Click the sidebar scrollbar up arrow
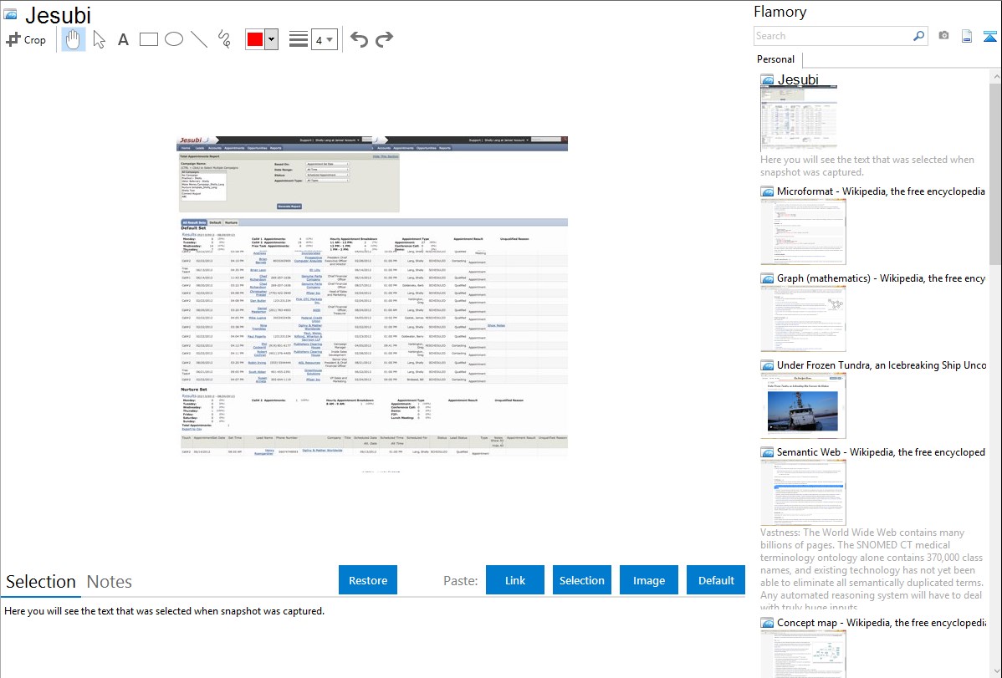 click(995, 77)
